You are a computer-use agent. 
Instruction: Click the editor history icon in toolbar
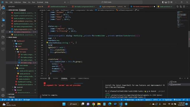tap(178, 7)
